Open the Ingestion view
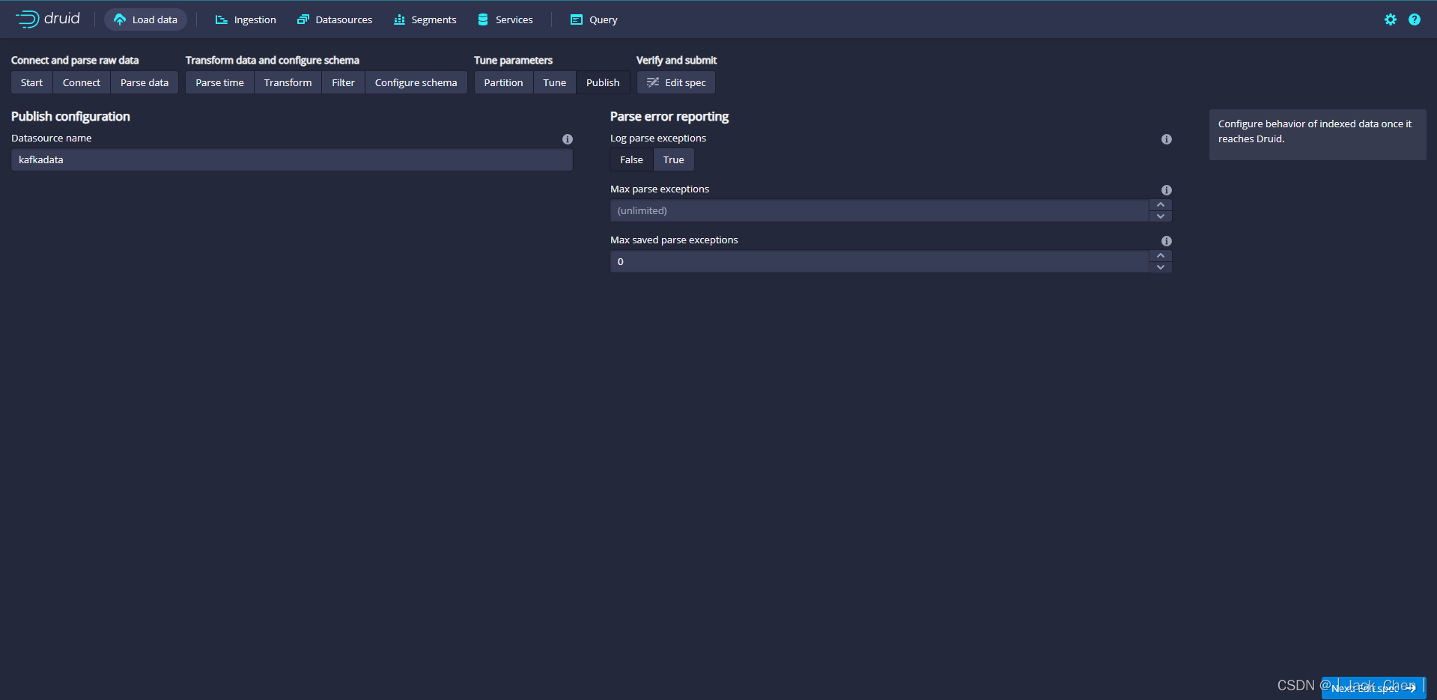The width and height of the screenshot is (1437, 700). click(x=246, y=19)
